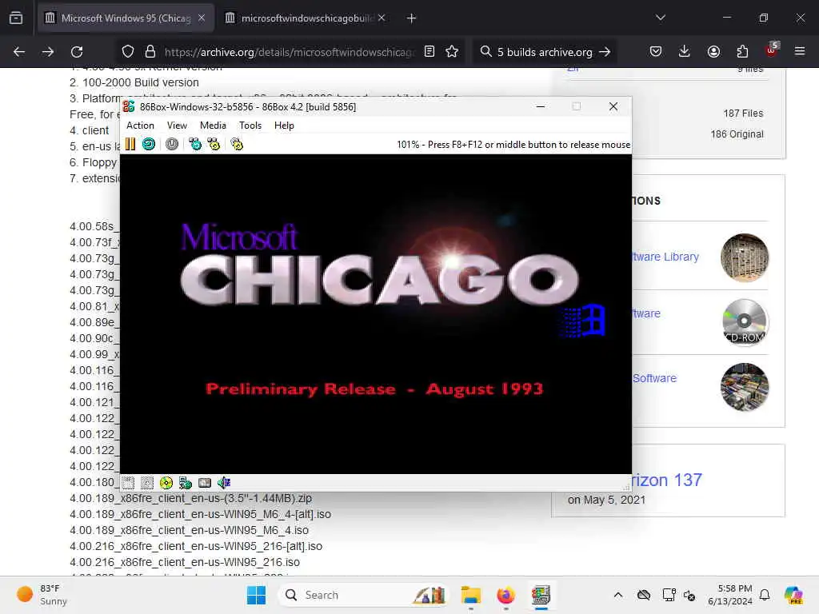This screenshot has width=819, height=614.
Task: Click the ACPI power button icon in 86Box
Action: (x=172, y=144)
